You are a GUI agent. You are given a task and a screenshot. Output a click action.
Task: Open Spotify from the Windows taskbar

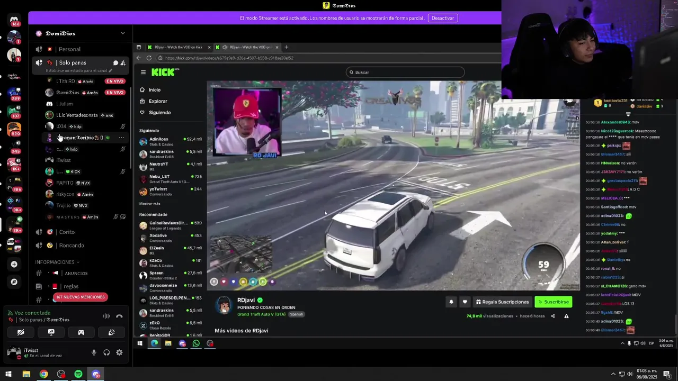coord(78,374)
